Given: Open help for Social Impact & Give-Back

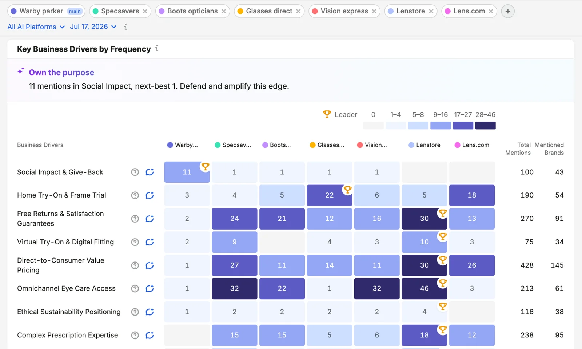Looking at the screenshot, I should click(135, 172).
